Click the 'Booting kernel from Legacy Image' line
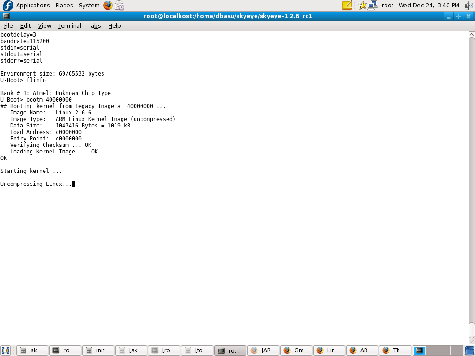The height and width of the screenshot is (356, 475). (x=83, y=106)
